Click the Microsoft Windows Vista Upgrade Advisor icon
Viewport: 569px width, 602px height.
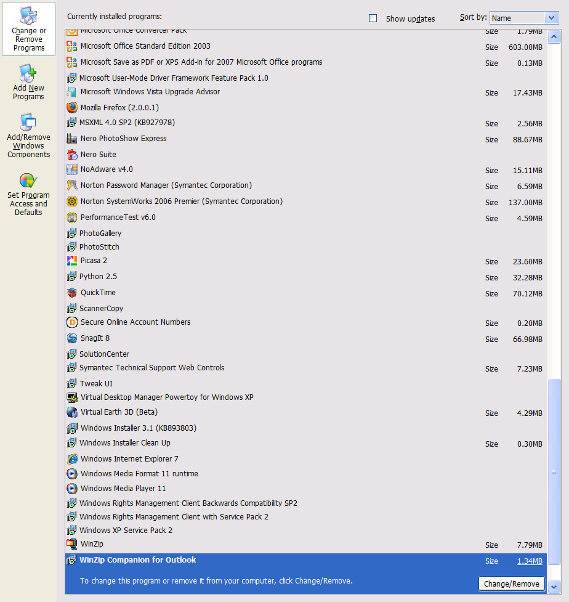point(72,92)
